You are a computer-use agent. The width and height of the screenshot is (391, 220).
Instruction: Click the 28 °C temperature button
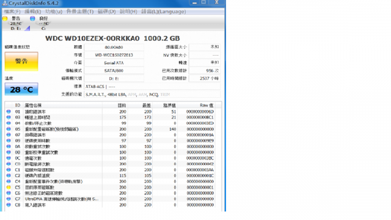coord(21,89)
